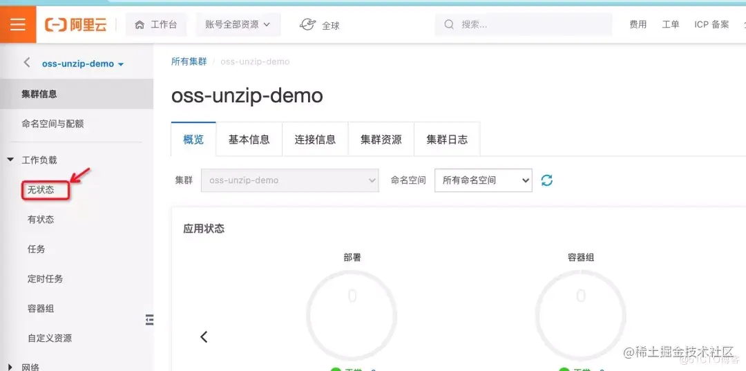Open the 所有命名空间 namespace dropdown
Image resolution: width=746 pixels, height=371 pixels.
coord(484,180)
